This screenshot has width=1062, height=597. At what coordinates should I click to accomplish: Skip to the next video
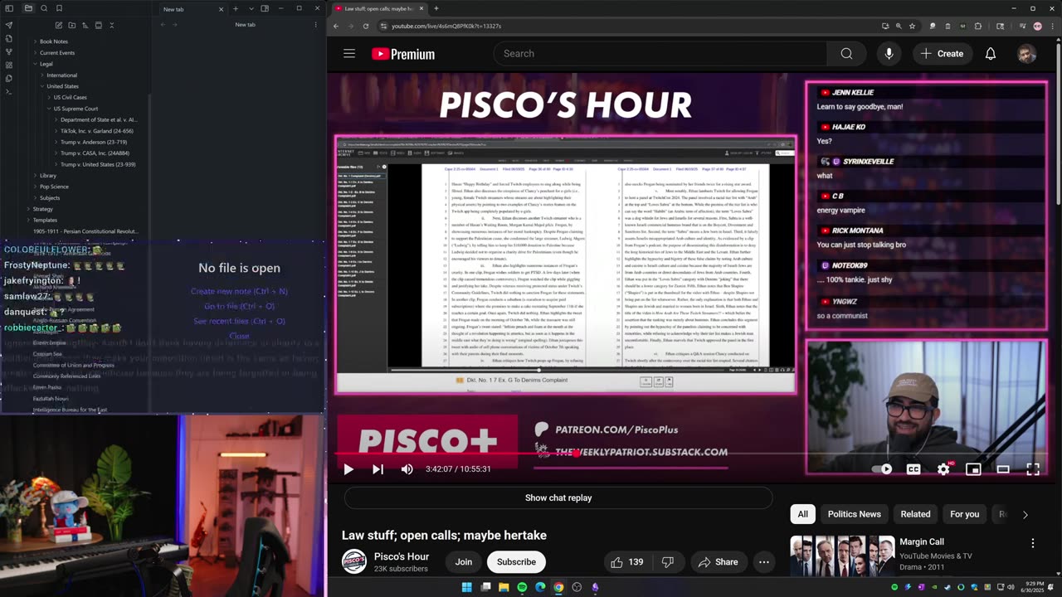point(378,469)
